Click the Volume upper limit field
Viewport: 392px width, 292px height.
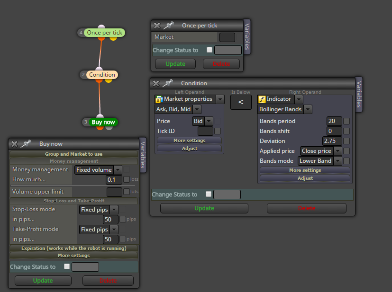point(114,192)
